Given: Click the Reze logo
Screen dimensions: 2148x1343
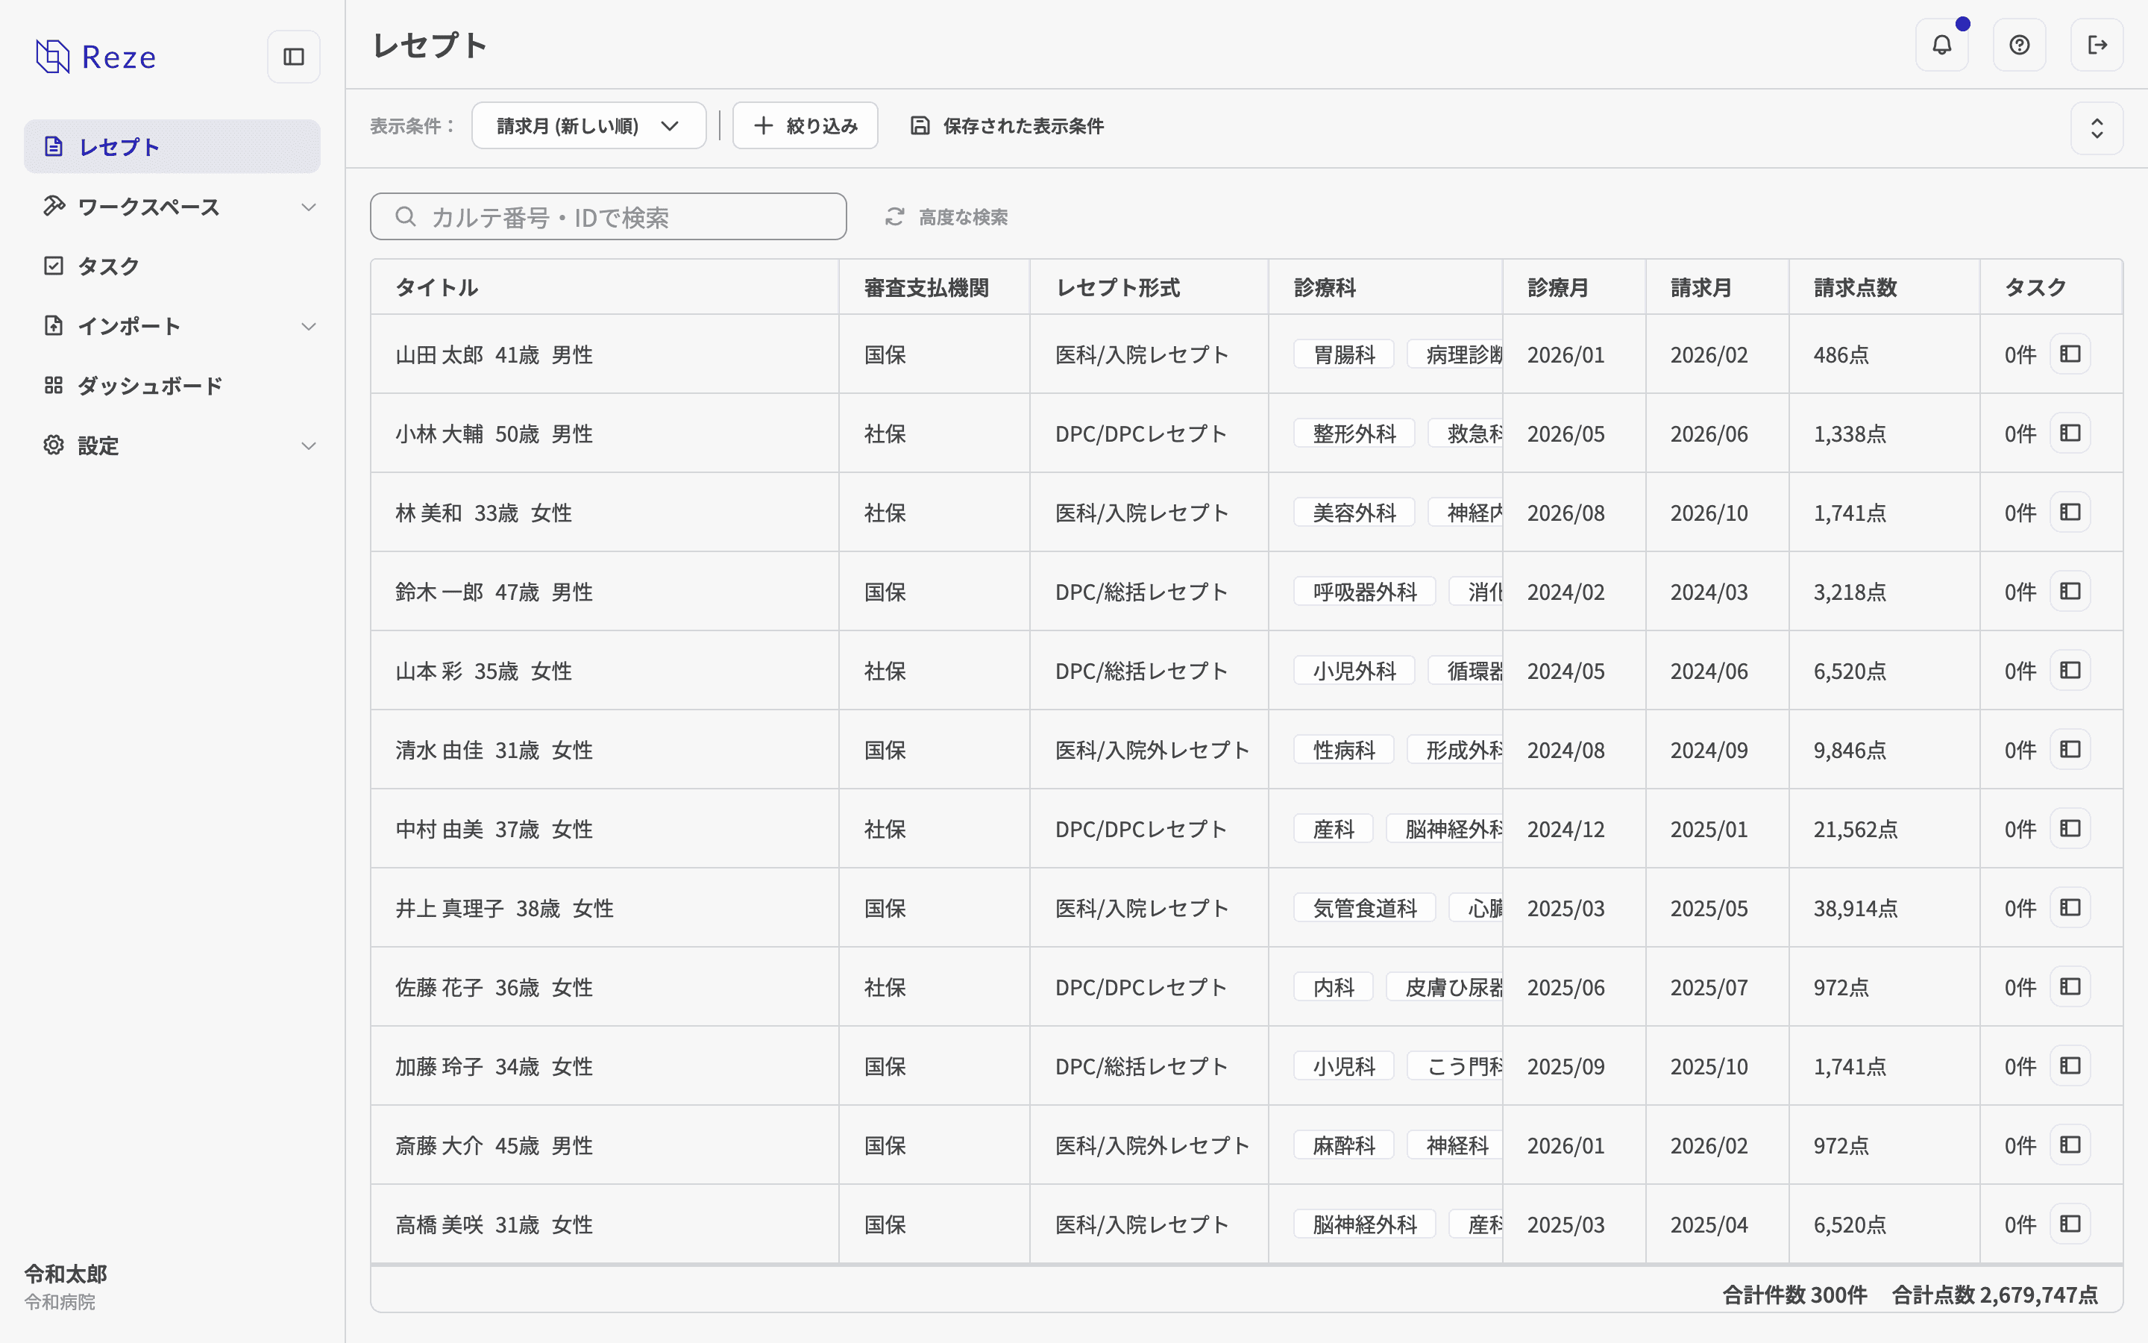Looking at the screenshot, I should [96, 57].
